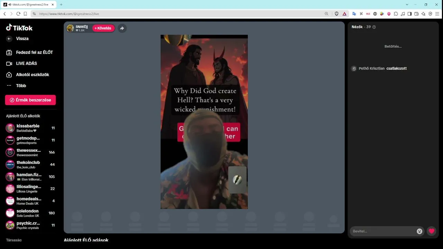Open the zoom control in the address bar

click(326, 14)
